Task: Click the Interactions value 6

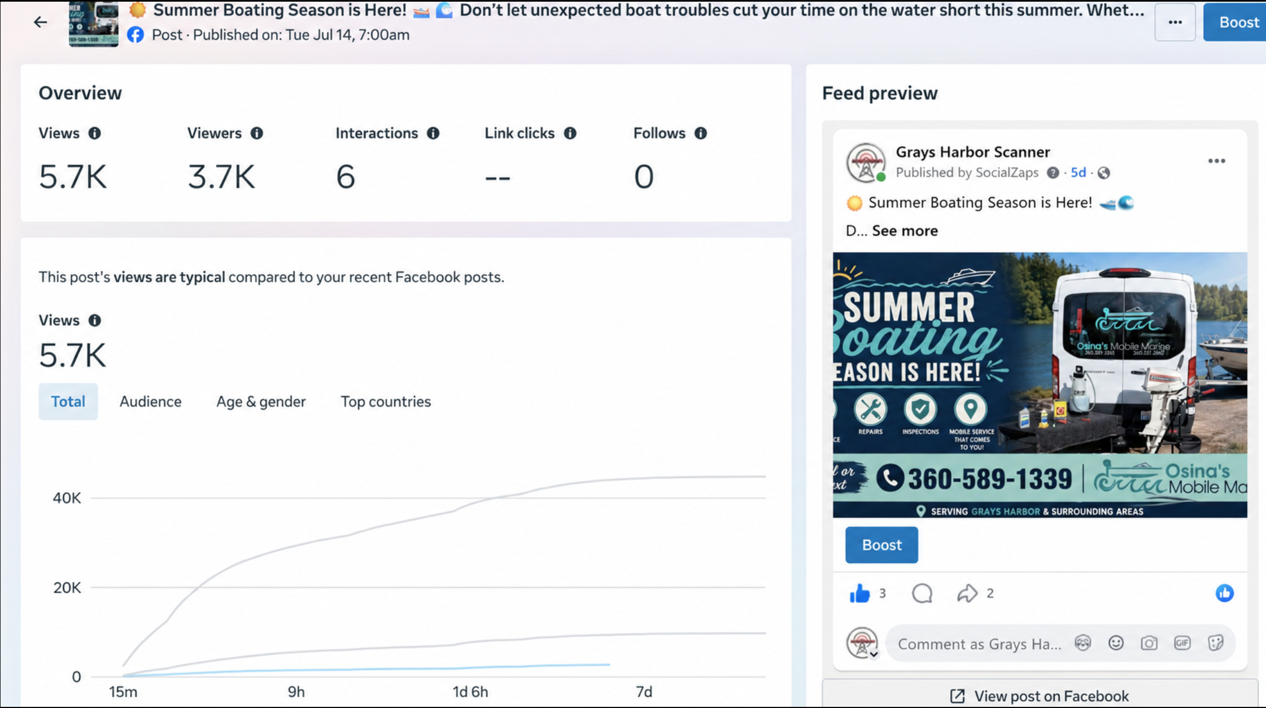Action: pos(346,177)
